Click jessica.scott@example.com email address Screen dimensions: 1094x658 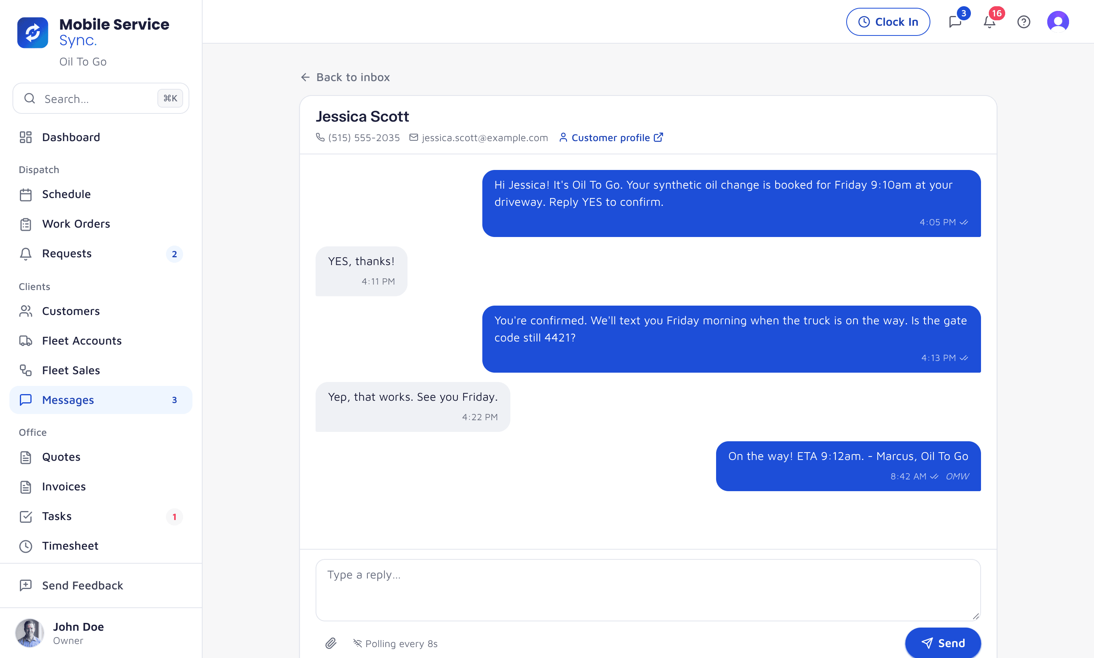[x=485, y=138]
